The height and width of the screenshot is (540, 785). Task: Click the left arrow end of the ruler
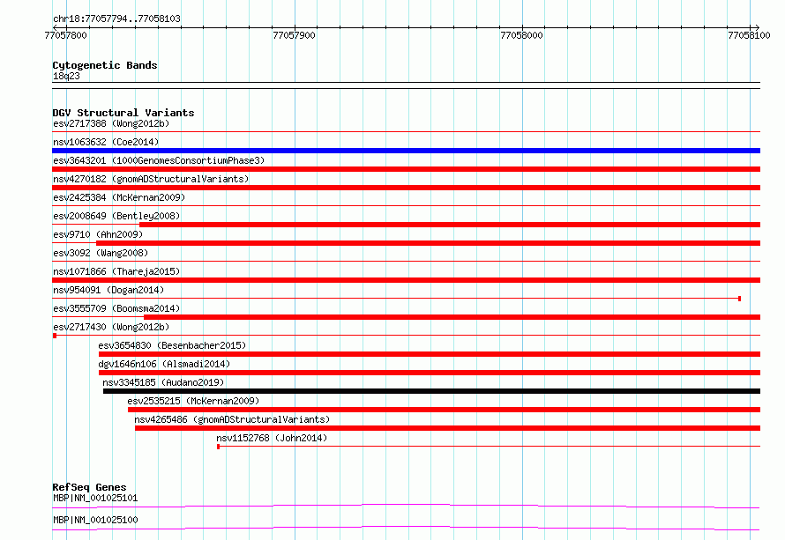pyautogui.click(x=55, y=27)
